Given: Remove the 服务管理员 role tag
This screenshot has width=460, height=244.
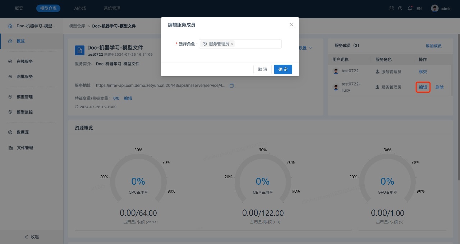Looking at the screenshot, I should click(x=232, y=44).
